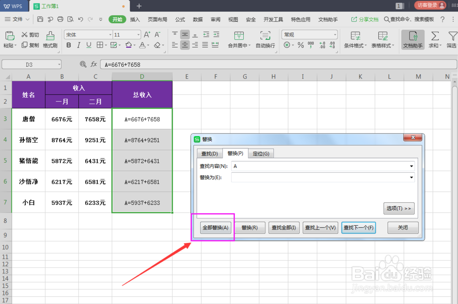This screenshot has width=458, height=304.
Task: Toggle Italic formatting
Action: 79,45
